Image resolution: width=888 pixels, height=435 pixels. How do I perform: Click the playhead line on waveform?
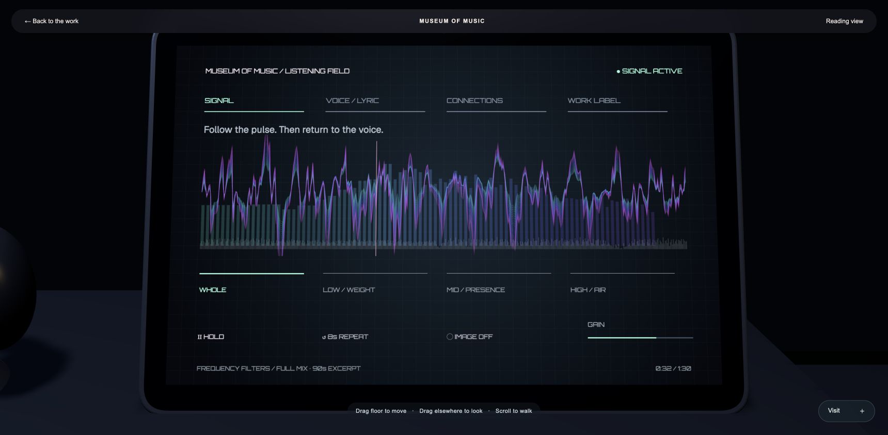(376, 198)
